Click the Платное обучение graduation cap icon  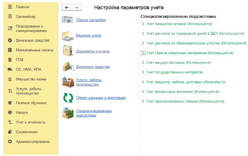pos(10,103)
